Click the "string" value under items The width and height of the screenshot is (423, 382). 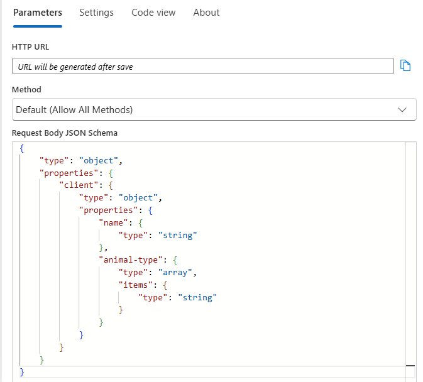tap(197, 297)
